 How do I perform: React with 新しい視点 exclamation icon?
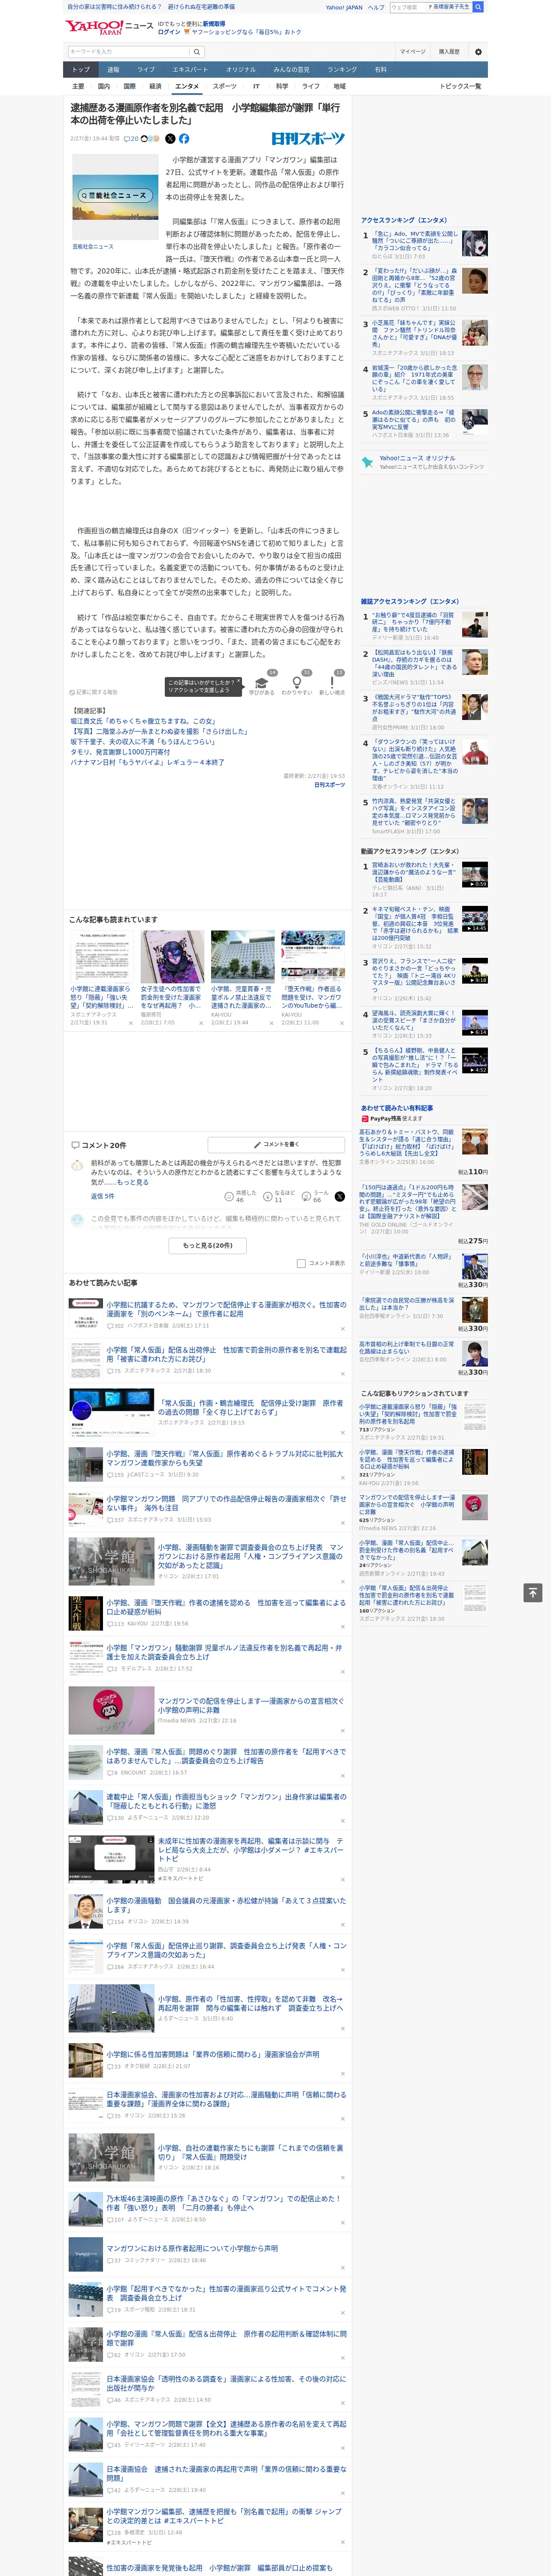click(x=332, y=683)
